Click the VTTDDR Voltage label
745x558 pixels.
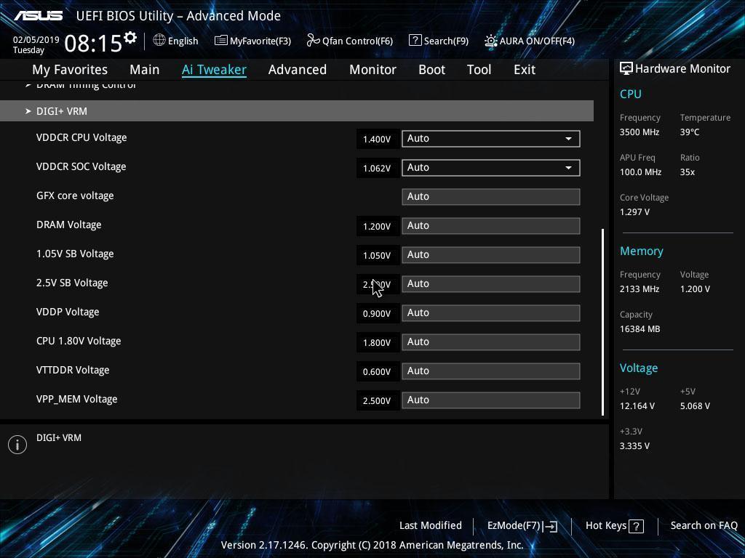[x=73, y=370]
